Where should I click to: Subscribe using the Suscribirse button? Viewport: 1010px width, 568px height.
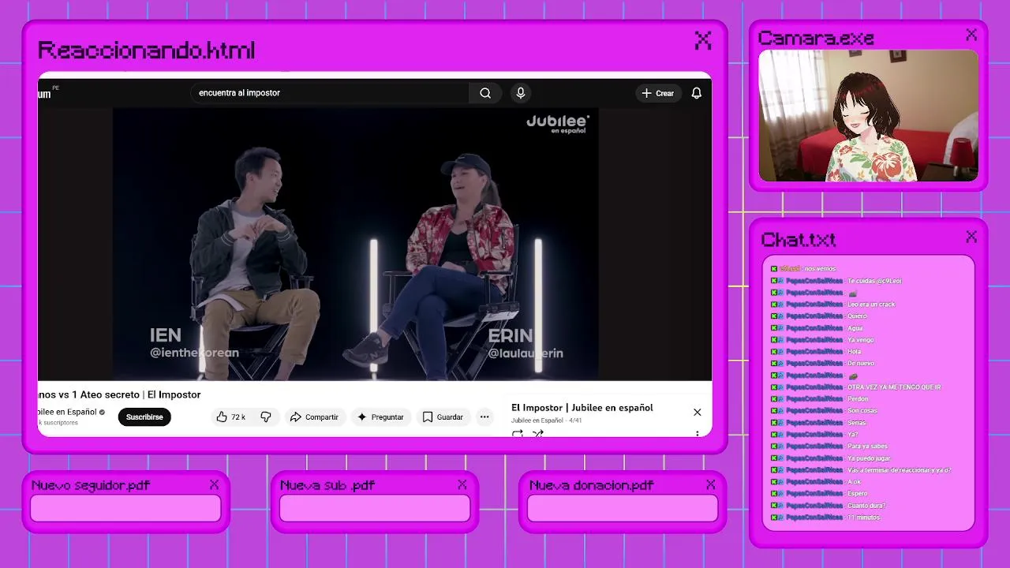144,417
